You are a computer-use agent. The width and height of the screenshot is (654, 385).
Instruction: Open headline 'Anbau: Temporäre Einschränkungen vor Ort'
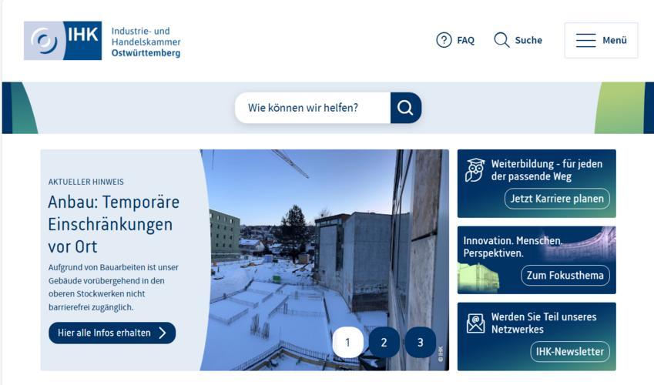point(113,224)
